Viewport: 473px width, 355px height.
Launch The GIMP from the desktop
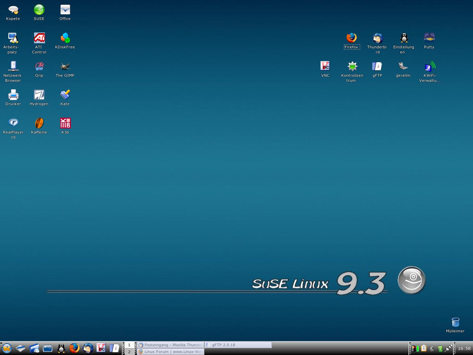65,70
